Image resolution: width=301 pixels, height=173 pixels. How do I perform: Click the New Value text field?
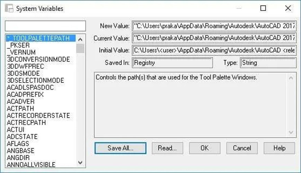214,26
